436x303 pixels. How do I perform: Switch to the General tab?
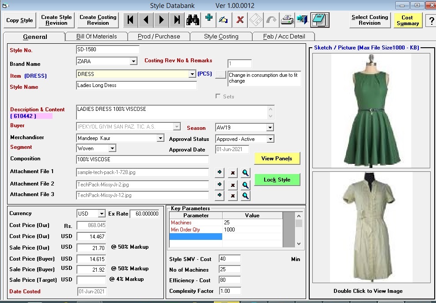click(35, 37)
